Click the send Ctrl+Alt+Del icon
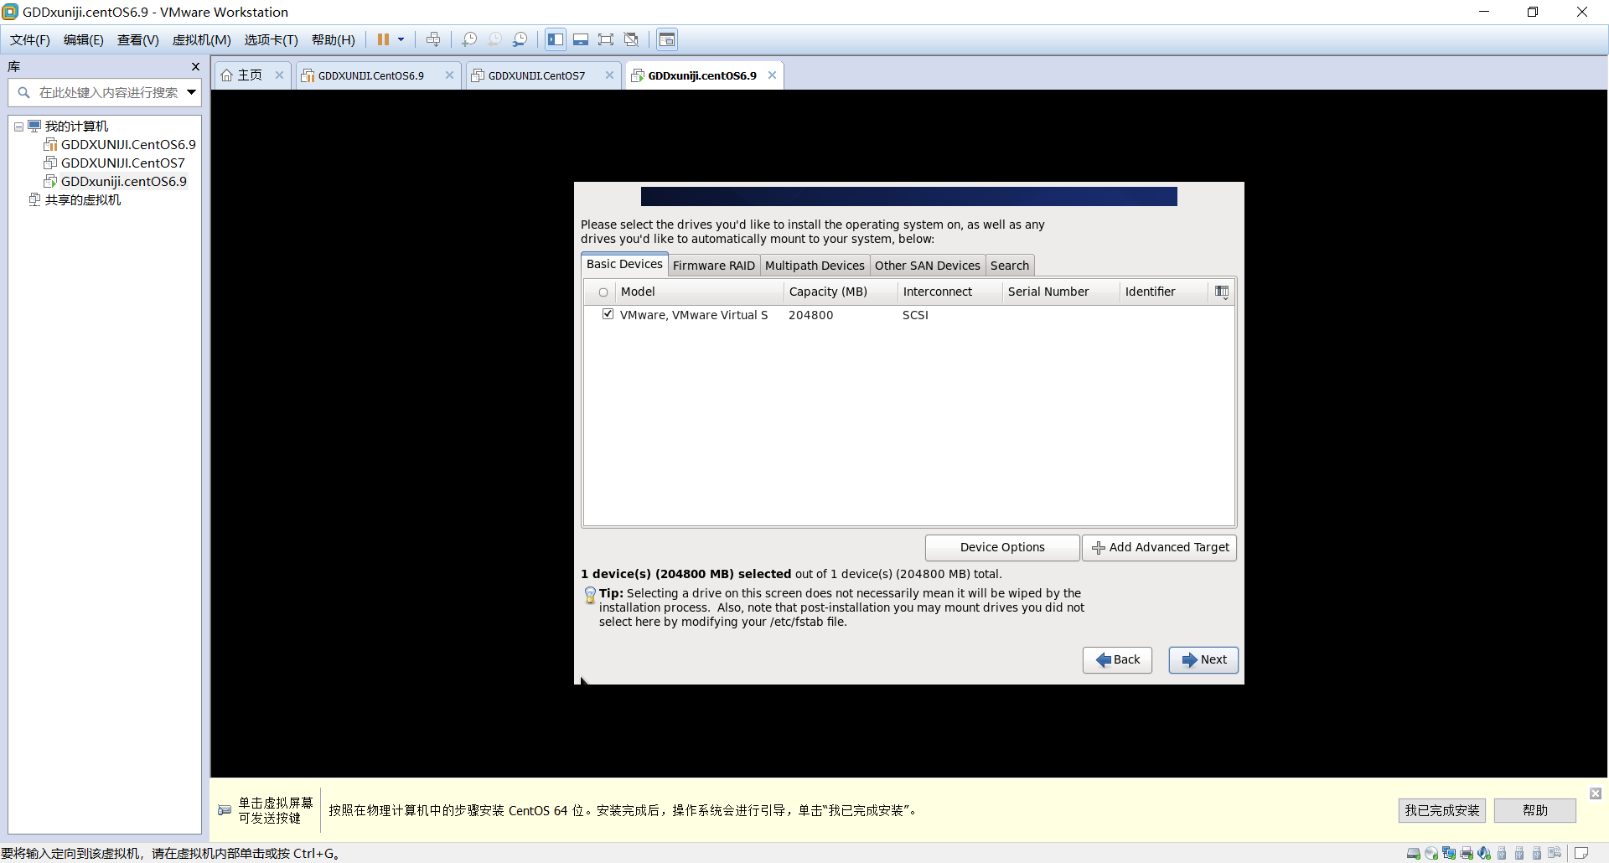This screenshot has width=1609, height=863. 433,39
